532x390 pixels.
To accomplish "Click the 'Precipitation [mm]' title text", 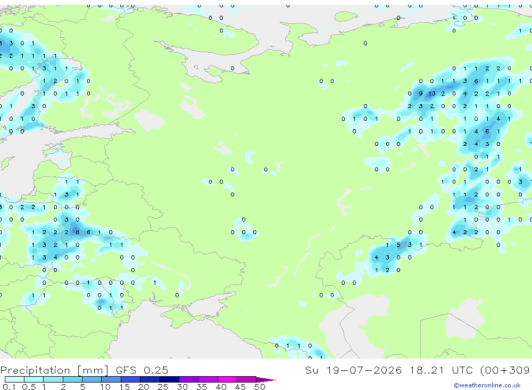I will (54, 370).
